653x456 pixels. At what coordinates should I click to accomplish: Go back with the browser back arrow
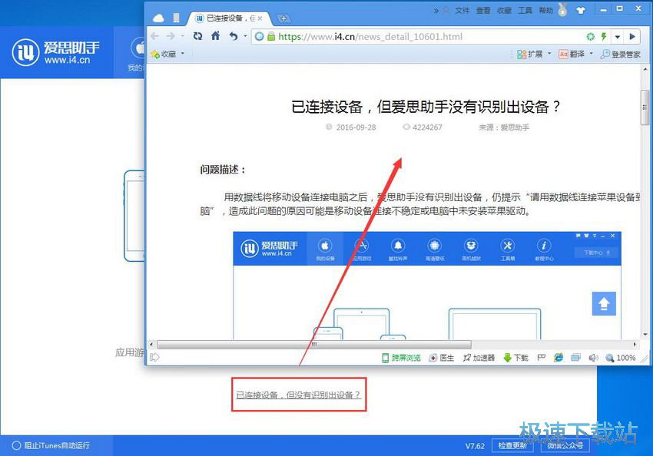pyautogui.click(x=155, y=37)
